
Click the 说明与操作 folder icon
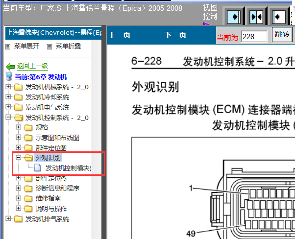28,209
